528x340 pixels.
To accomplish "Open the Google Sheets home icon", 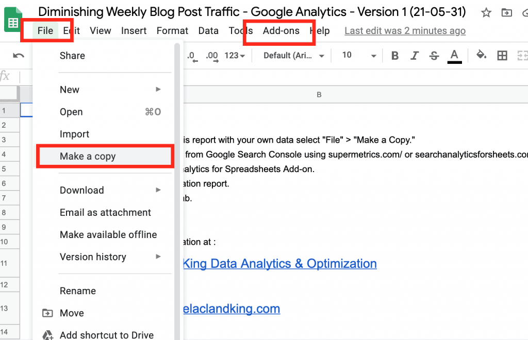I will click(13, 21).
